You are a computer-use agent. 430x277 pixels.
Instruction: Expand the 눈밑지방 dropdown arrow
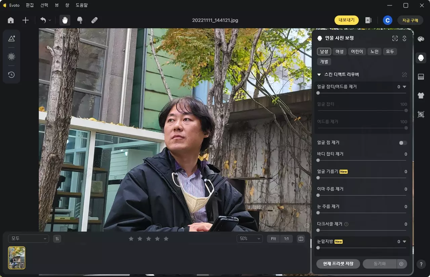point(404,242)
